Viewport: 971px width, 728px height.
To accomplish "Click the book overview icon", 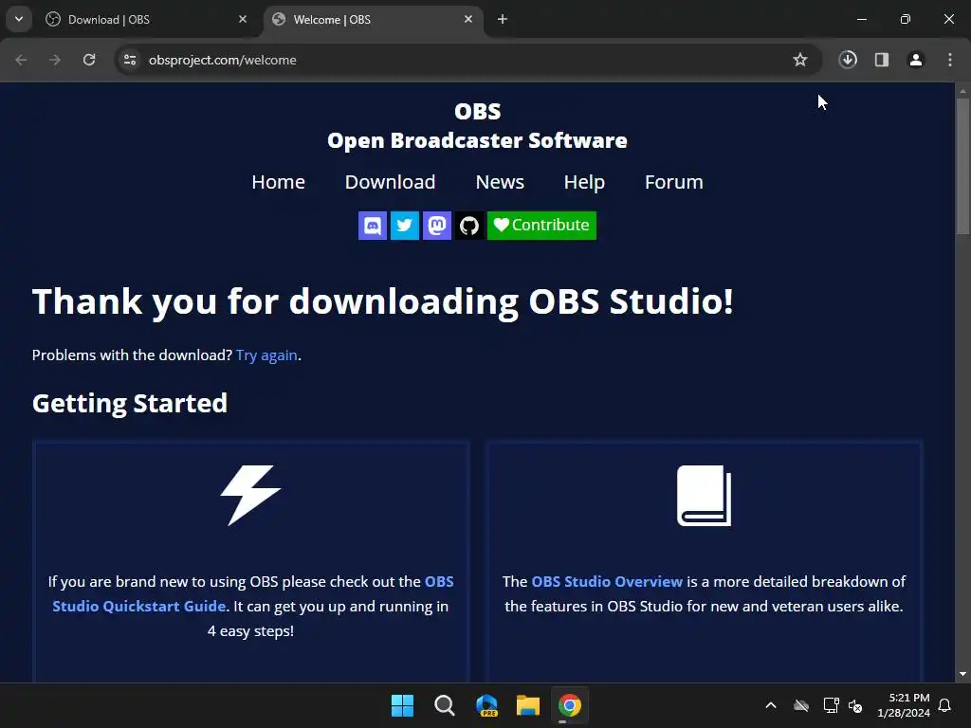I will click(x=705, y=495).
